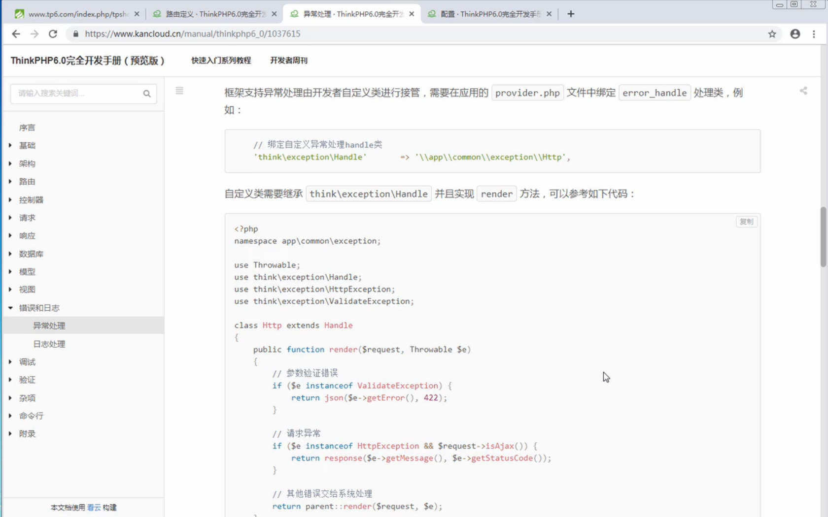Click the 复制 button on the code block
This screenshot has width=828, height=517.
746,222
